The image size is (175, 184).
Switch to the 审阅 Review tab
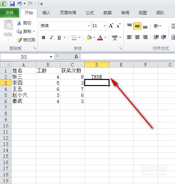(x=125, y=13)
